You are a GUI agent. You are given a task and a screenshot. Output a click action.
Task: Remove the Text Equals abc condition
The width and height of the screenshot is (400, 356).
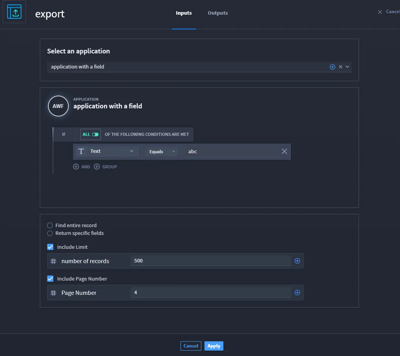(x=284, y=151)
